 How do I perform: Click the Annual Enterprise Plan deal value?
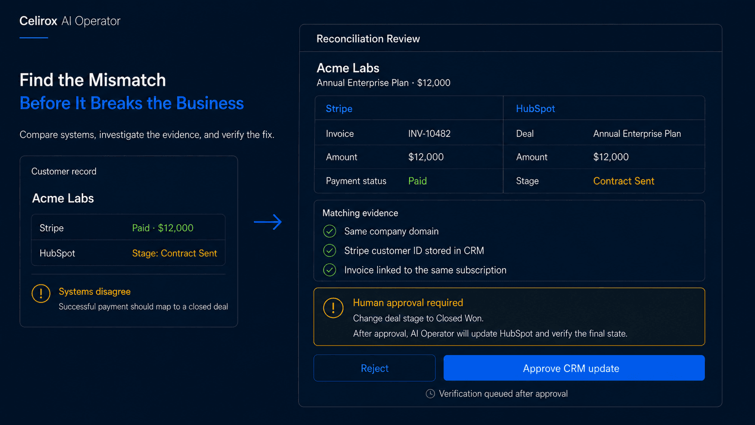[x=637, y=134]
